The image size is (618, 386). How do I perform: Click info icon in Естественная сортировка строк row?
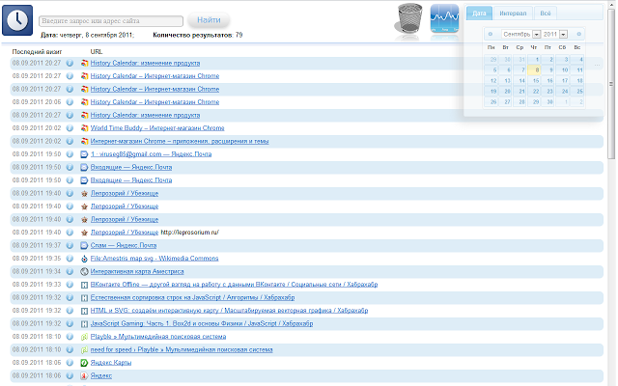[70, 297]
